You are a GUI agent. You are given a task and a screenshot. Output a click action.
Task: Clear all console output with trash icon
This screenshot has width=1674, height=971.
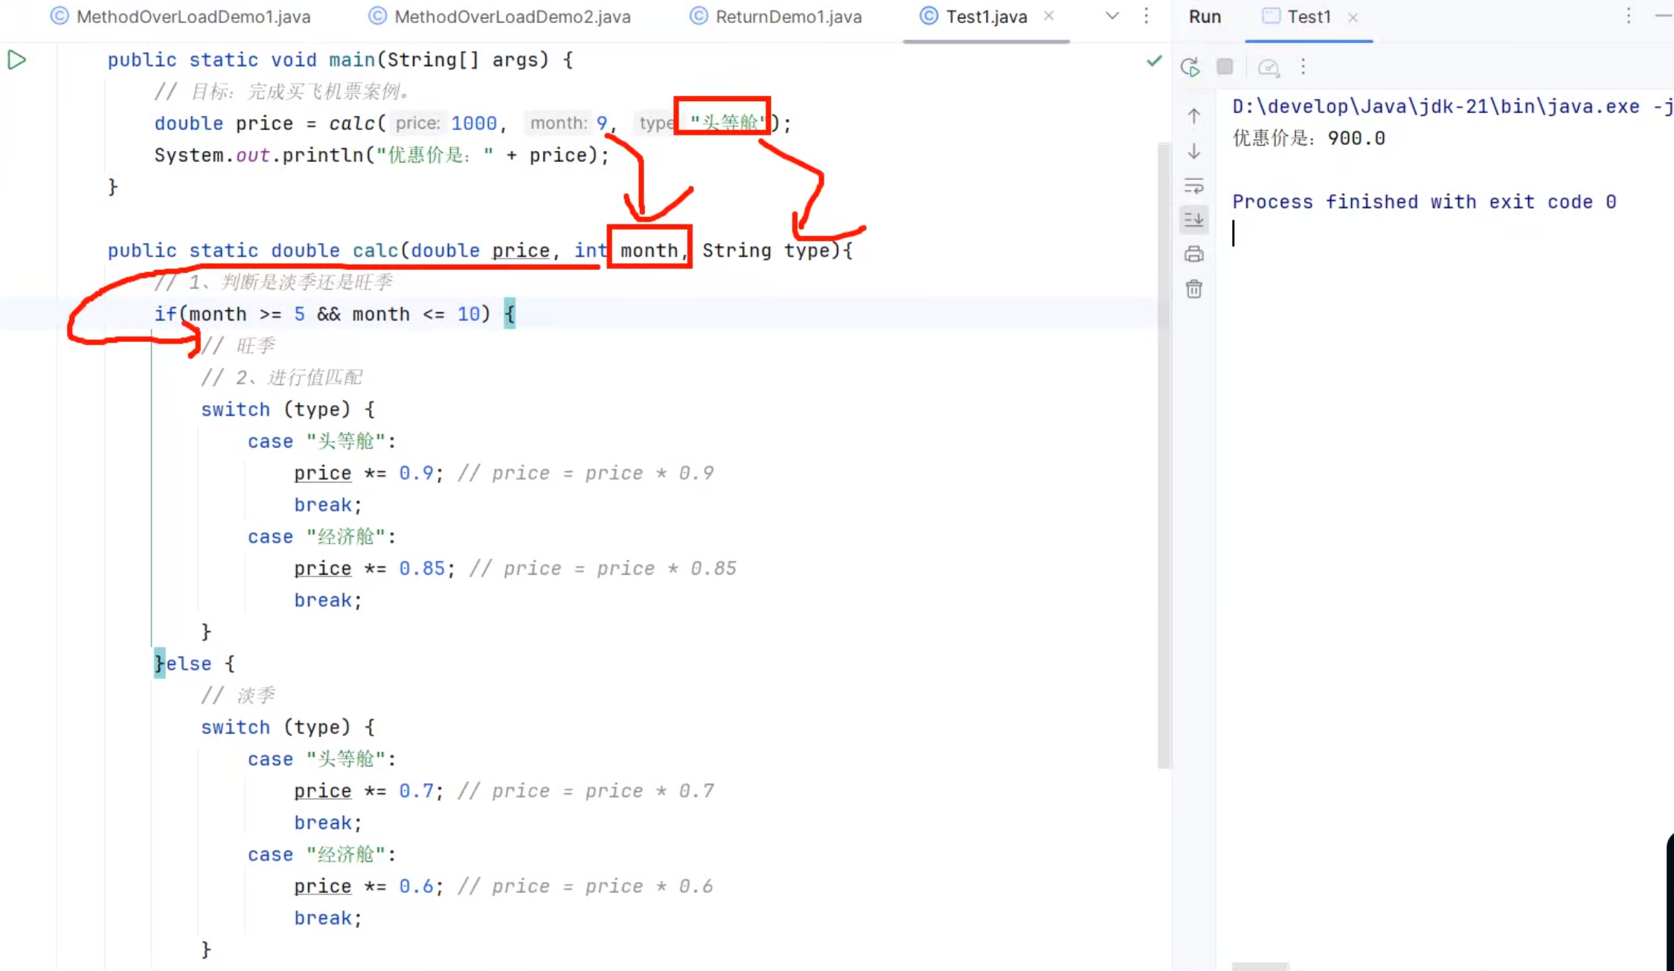1194,289
